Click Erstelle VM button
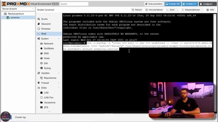The image size is (218, 122). pos(173,4)
